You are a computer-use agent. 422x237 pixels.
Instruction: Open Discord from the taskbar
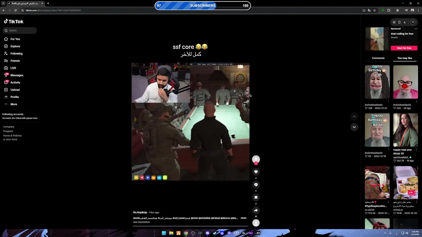(x=207, y=233)
